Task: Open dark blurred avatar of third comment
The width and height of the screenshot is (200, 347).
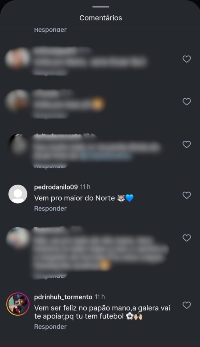Action: tap(18, 144)
